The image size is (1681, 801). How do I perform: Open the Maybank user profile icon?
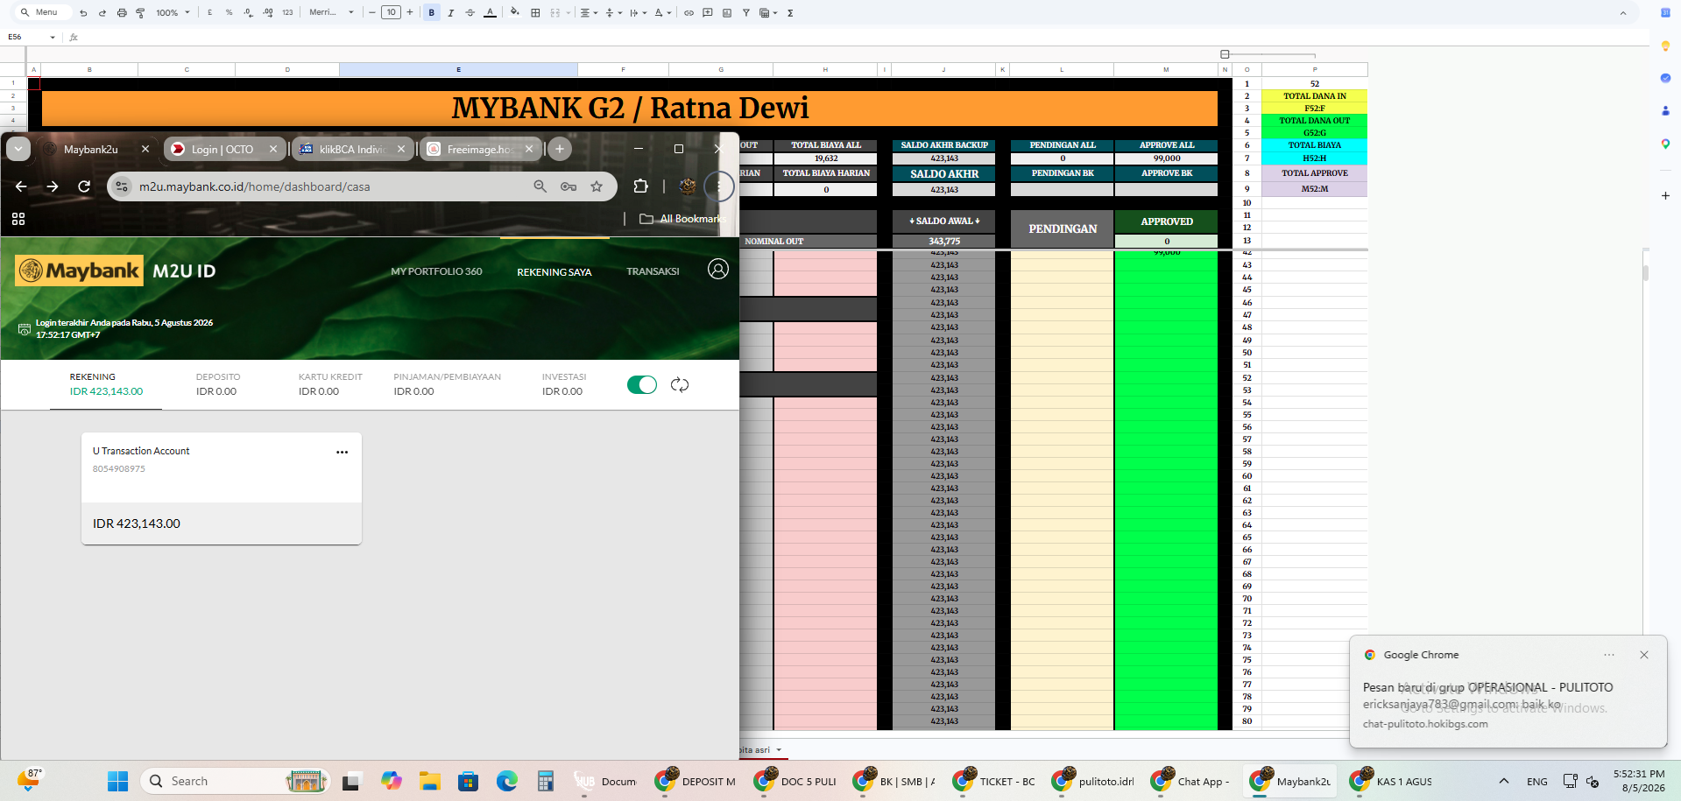click(718, 270)
